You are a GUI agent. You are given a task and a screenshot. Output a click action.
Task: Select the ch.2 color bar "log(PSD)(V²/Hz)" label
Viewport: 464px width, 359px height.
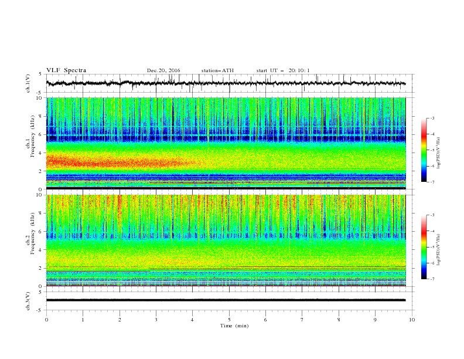pos(438,250)
